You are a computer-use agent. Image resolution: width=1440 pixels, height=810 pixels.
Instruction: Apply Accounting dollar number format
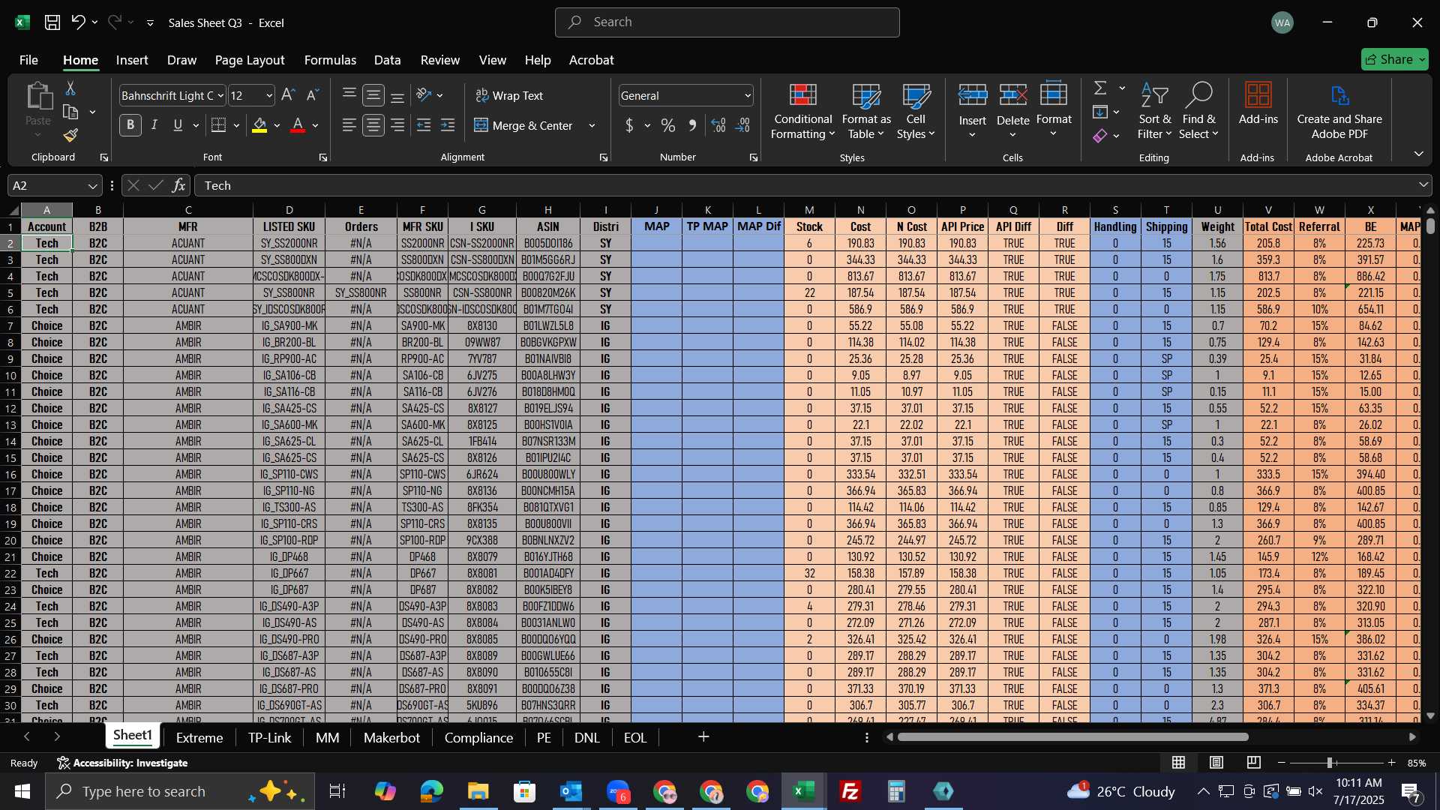[629, 125]
